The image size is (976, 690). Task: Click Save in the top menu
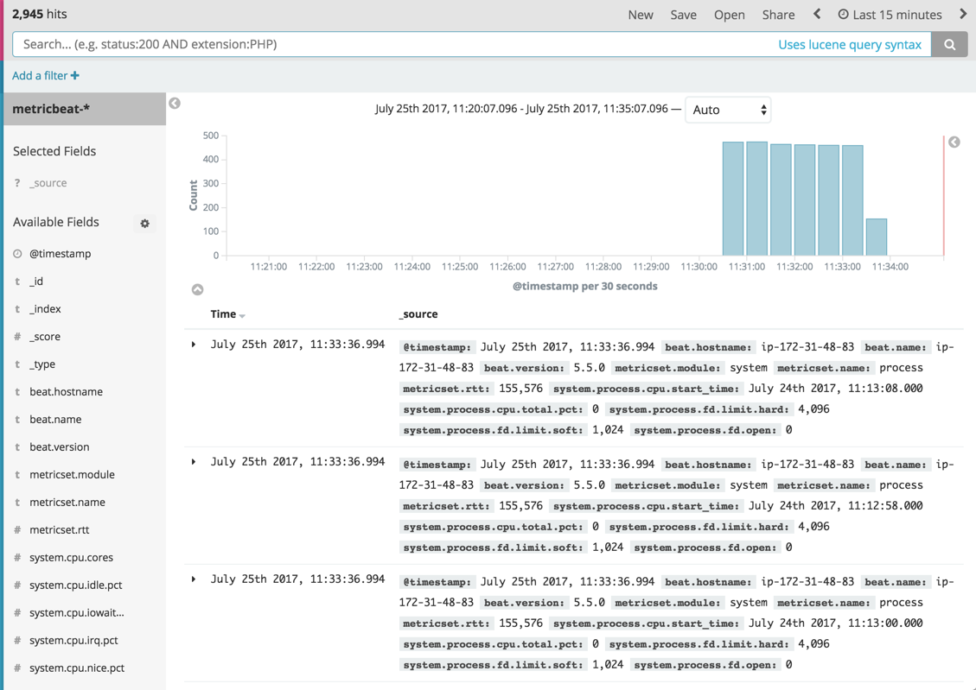(x=684, y=15)
